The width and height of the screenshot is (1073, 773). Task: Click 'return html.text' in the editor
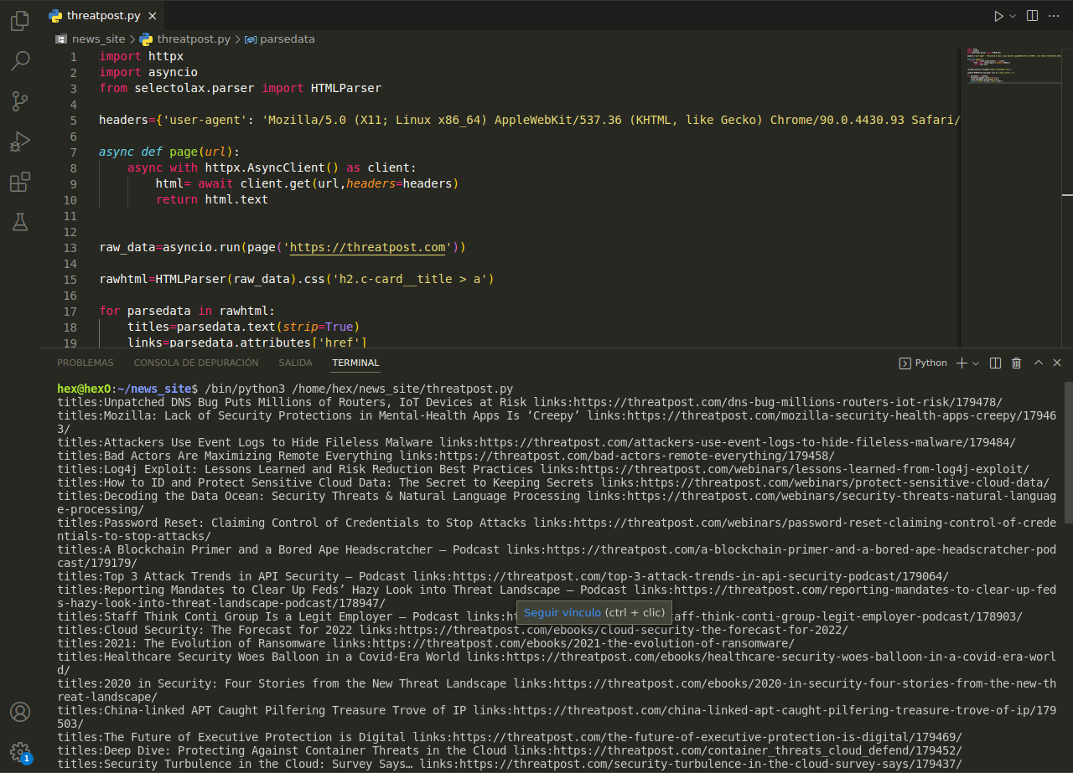pyautogui.click(x=212, y=200)
